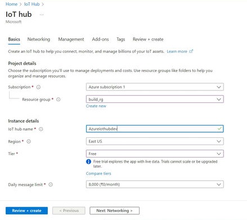Click the blue info icon beside Free trial note
This screenshot has width=247, height=220.
88,161
